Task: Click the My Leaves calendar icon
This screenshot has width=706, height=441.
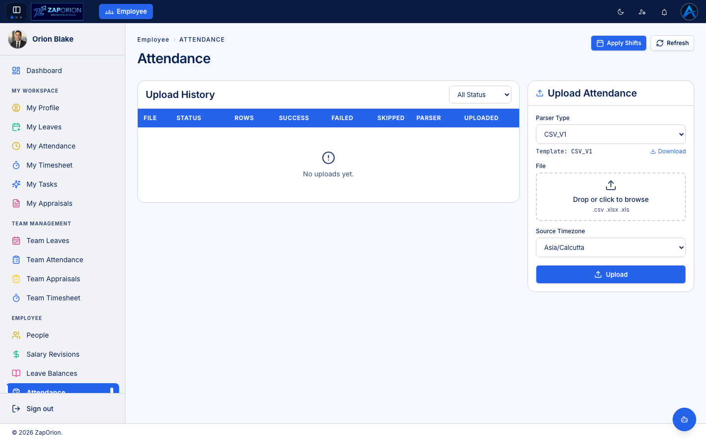Action: coord(16,127)
